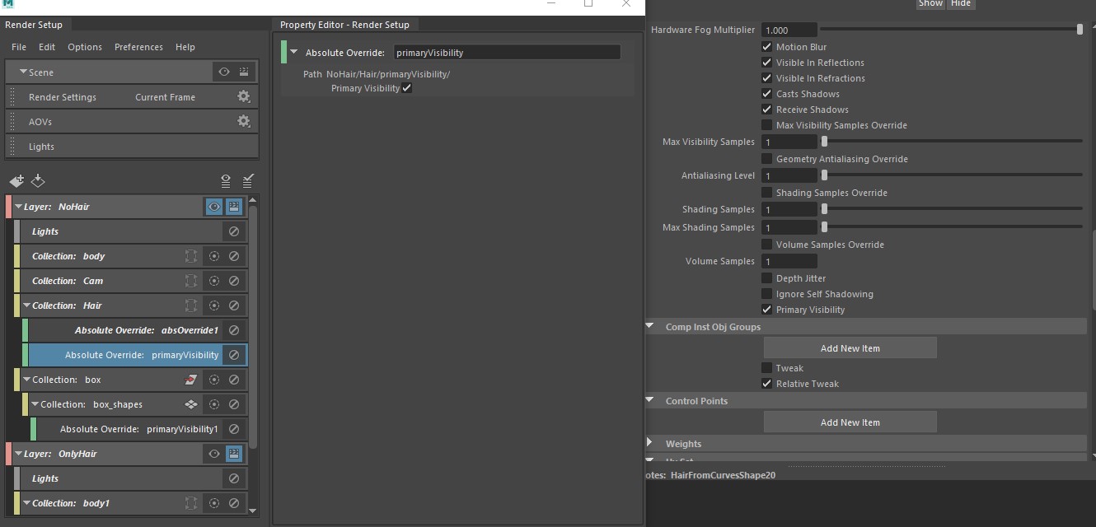
Task: Click the box_shapes collection filter icon
Action: 191,404
